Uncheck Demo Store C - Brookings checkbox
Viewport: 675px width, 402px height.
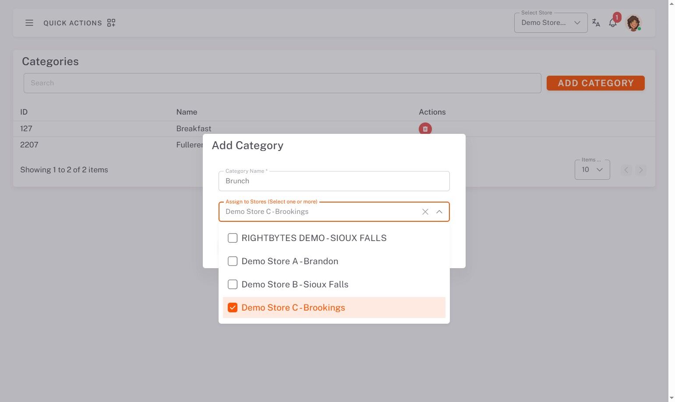233,308
